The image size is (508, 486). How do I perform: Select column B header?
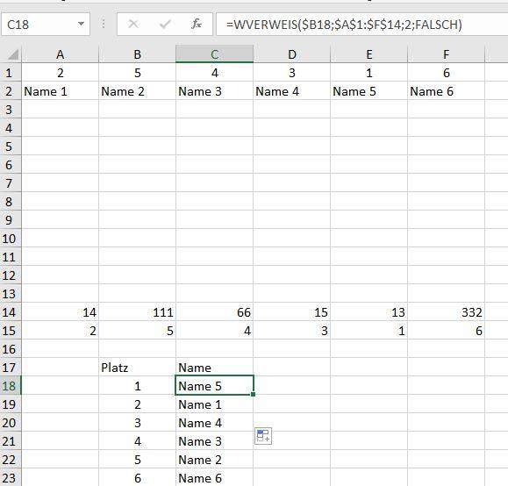pos(138,54)
